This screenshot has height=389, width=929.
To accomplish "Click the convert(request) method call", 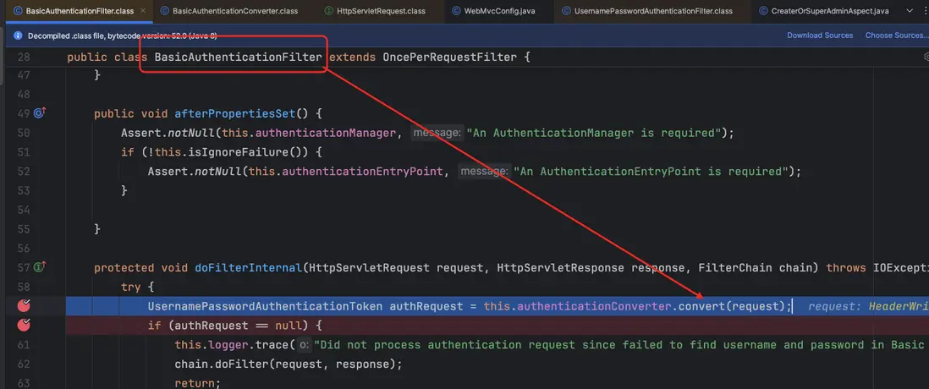I will (x=731, y=306).
